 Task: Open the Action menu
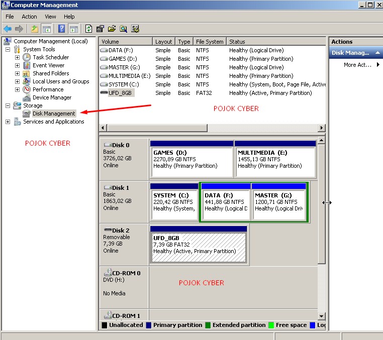coord(29,17)
